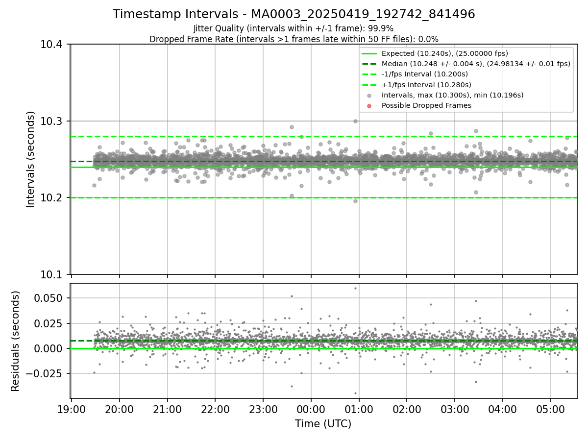Click the minimum interval data point near 10.196s
Image resolution: width=588 pixels, height=441 pixels.
(x=355, y=201)
